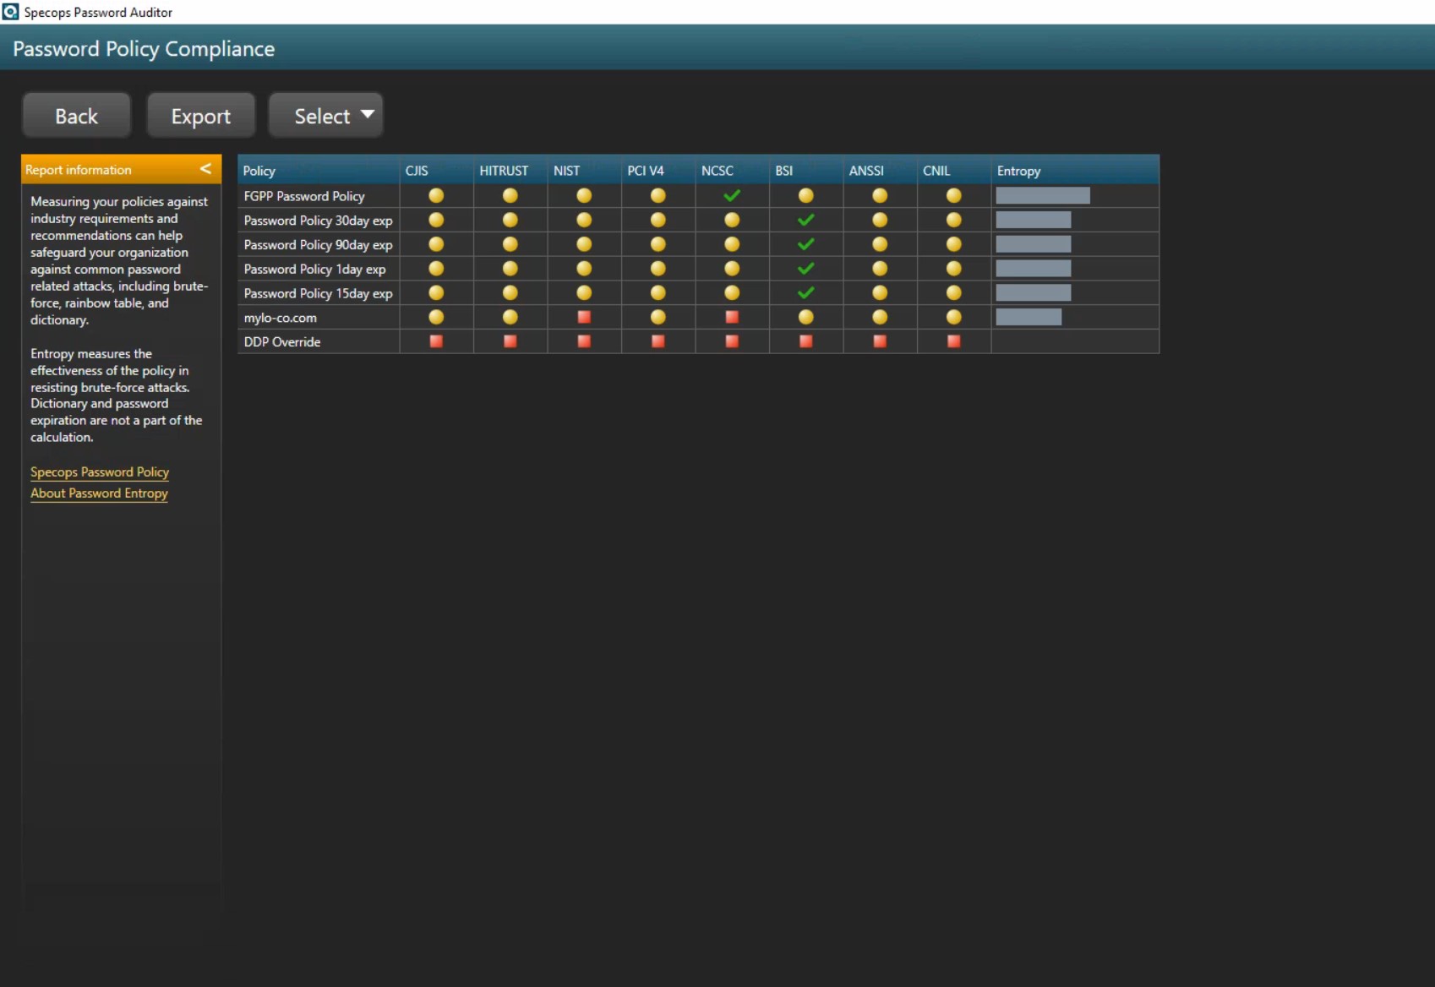Screen dimensions: 1435x987
Task: Click the ANSSI column header
Action: click(880, 171)
